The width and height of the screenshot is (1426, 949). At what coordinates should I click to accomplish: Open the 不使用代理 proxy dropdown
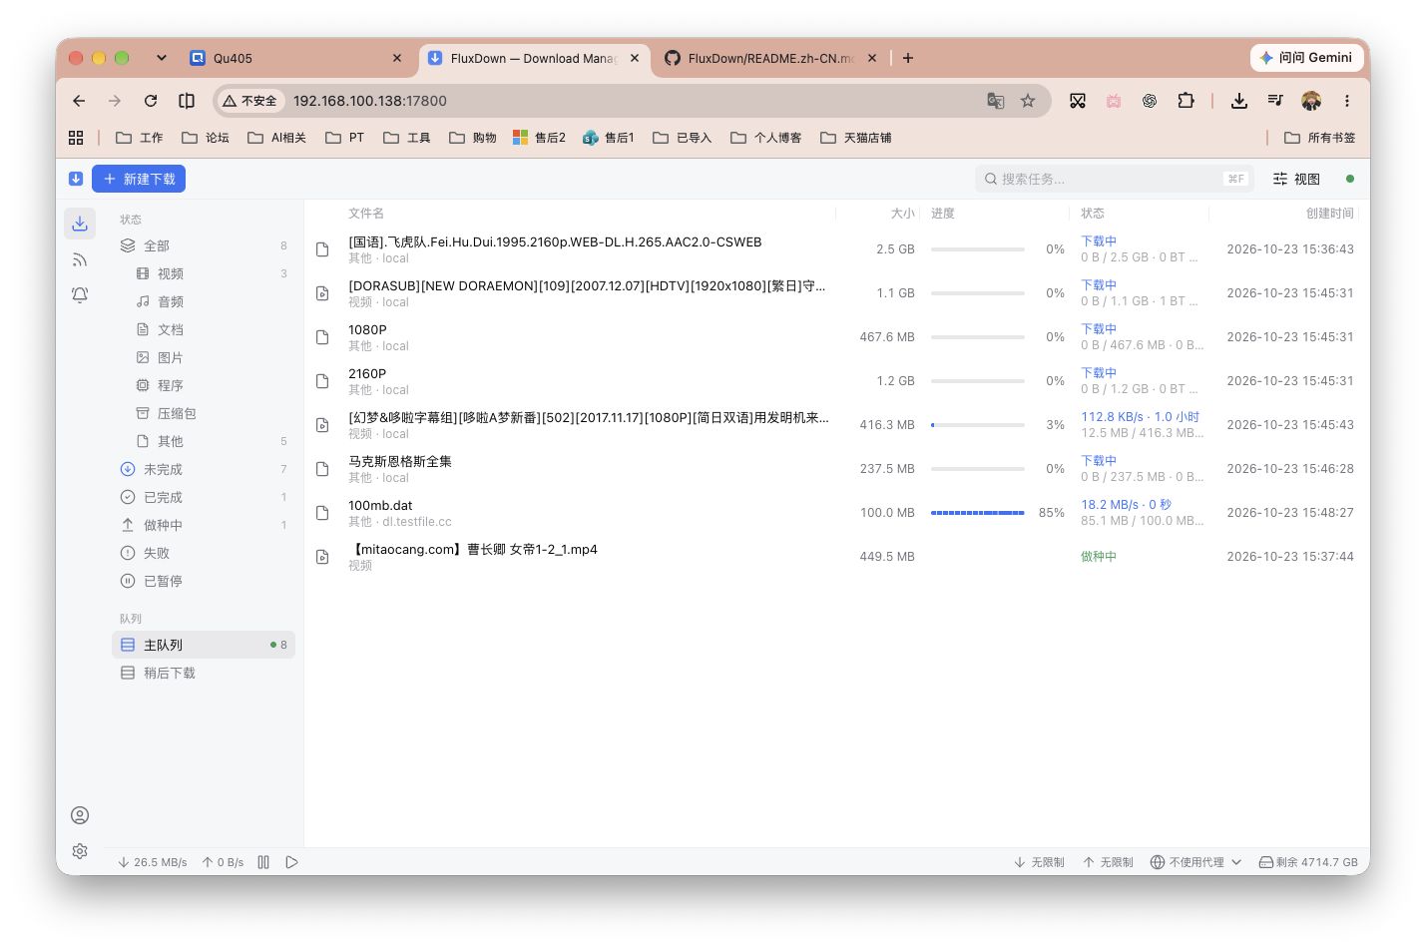tap(1195, 862)
